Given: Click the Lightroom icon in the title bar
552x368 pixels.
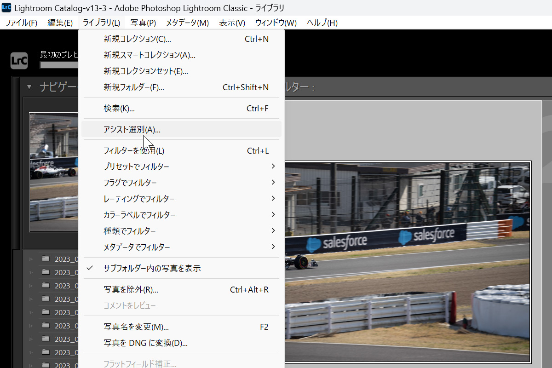Looking at the screenshot, I should tap(6, 7).
